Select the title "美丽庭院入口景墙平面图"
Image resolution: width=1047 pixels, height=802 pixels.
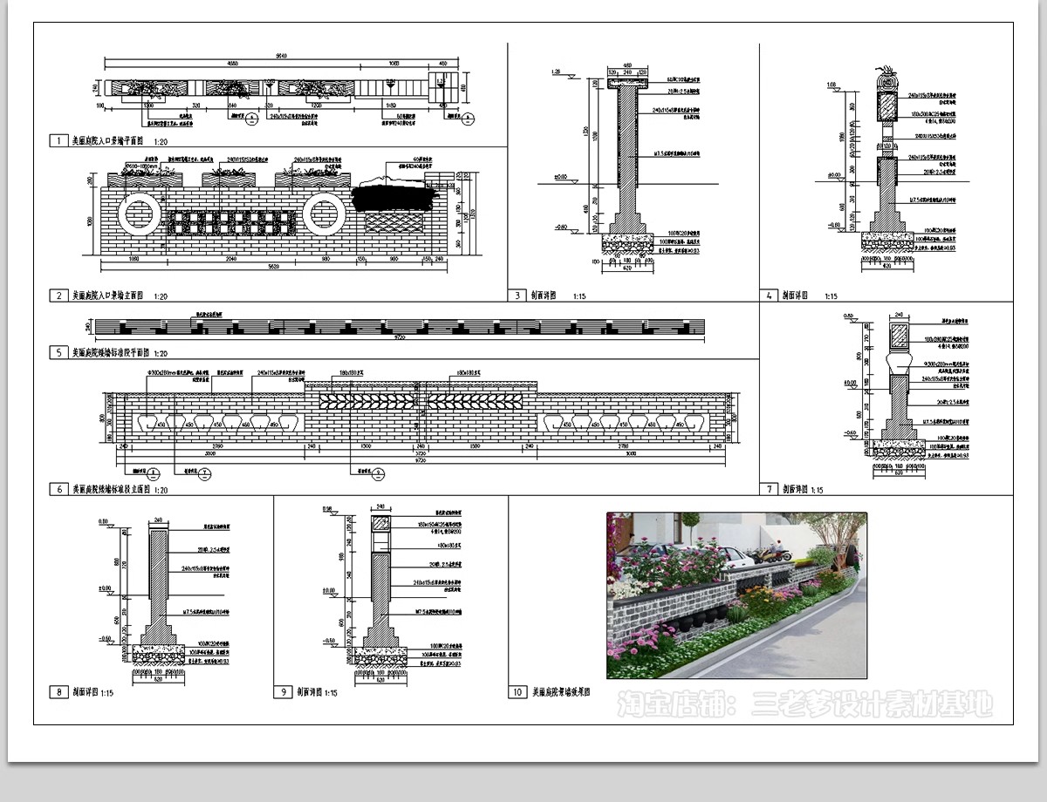pos(109,140)
